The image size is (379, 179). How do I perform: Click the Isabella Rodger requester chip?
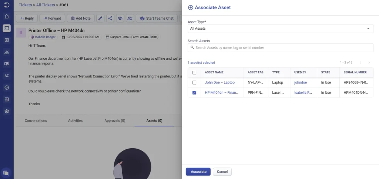pos(43,37)
